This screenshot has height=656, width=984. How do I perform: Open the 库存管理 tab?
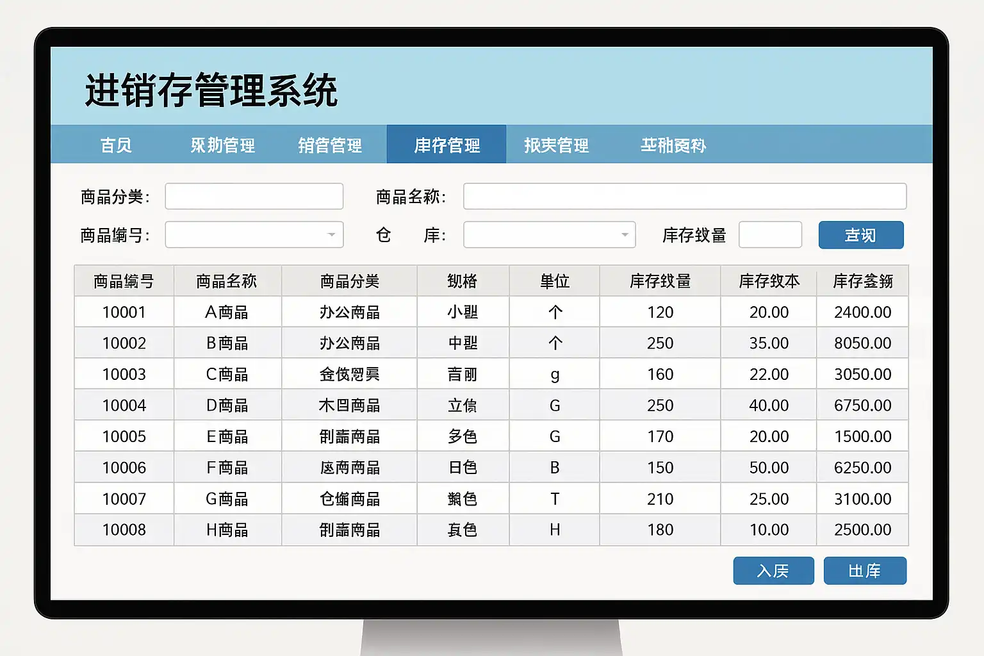pos(447,145)
